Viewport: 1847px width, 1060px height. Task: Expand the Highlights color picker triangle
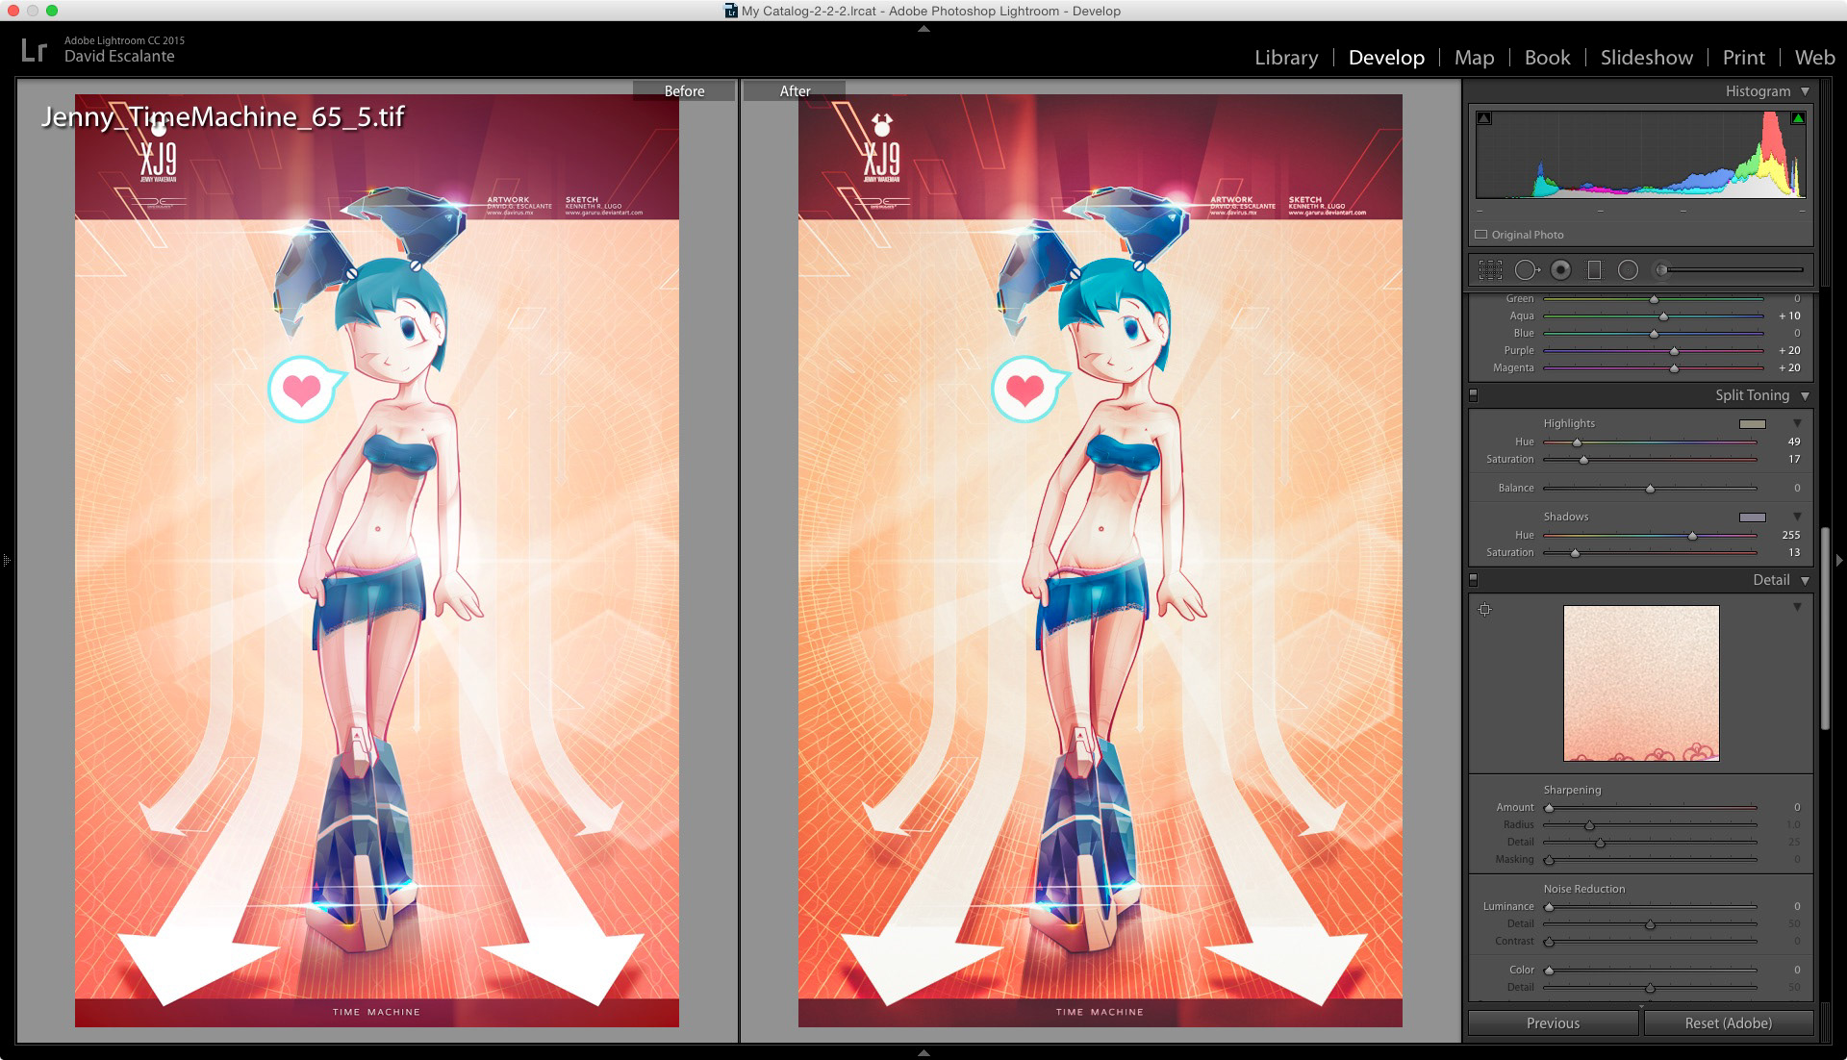(1797, 423)
